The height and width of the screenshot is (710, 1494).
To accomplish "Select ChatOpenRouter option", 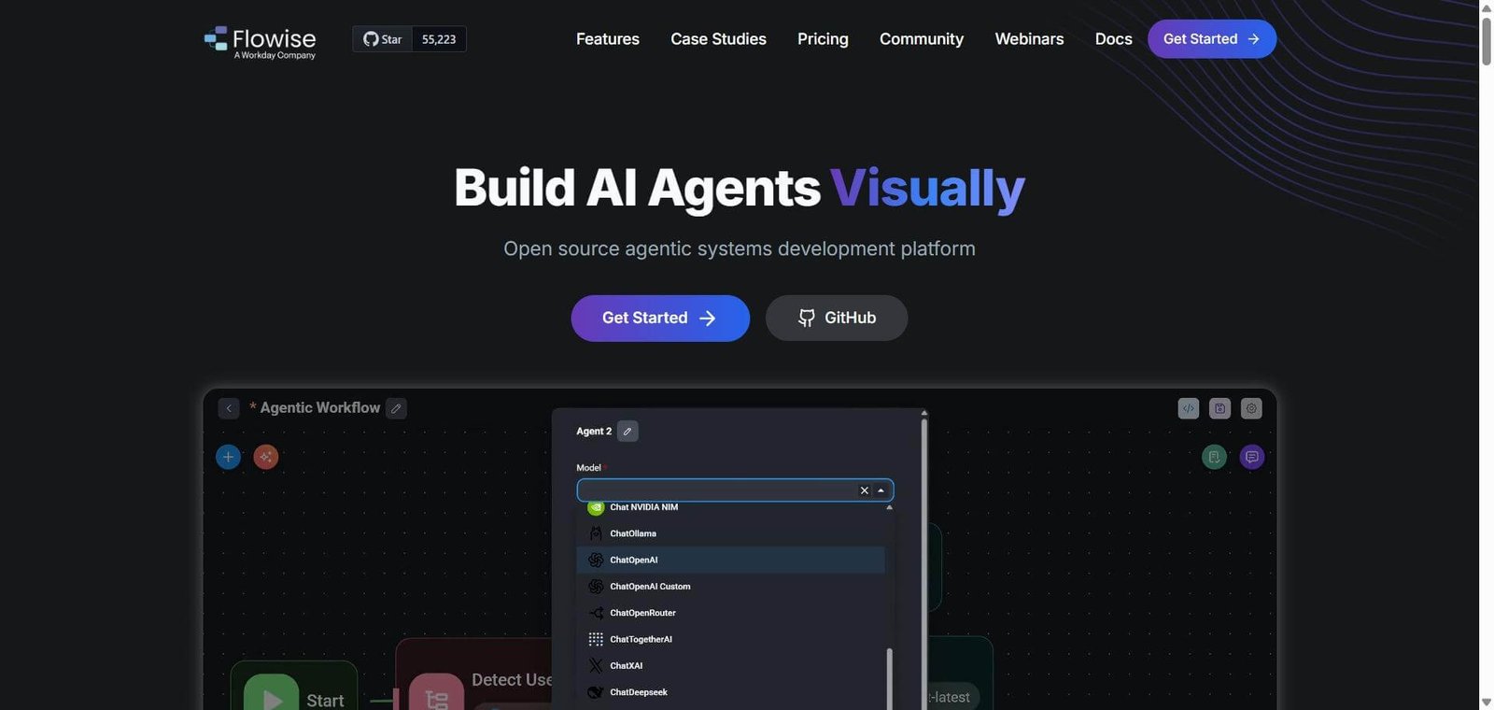I will click(730, 613).
